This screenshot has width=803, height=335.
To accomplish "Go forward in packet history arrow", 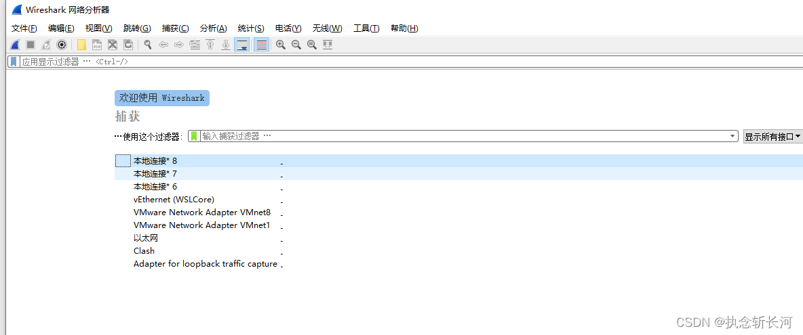I will (179, 45).
